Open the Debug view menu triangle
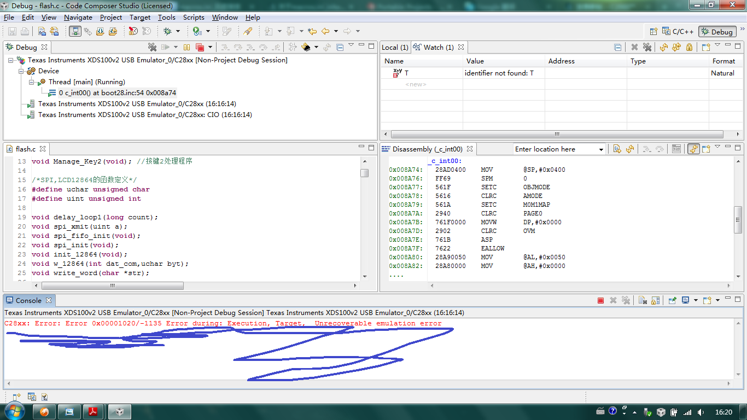The width and height of the screenshot is (747, 420). pos(351,45)
